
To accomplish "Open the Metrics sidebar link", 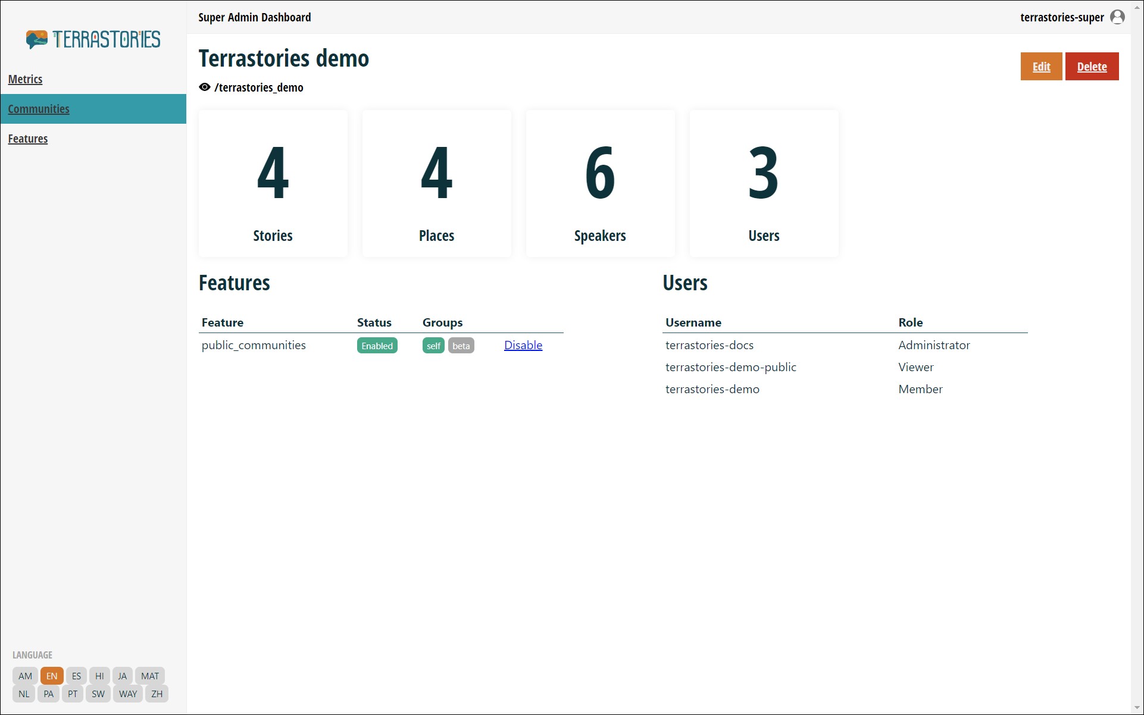I will click(x=25, y=79).
